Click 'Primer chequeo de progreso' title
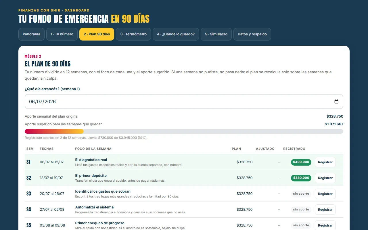This screenshot has width=368, height=230. pyautogui.click(x=100, y=223)
